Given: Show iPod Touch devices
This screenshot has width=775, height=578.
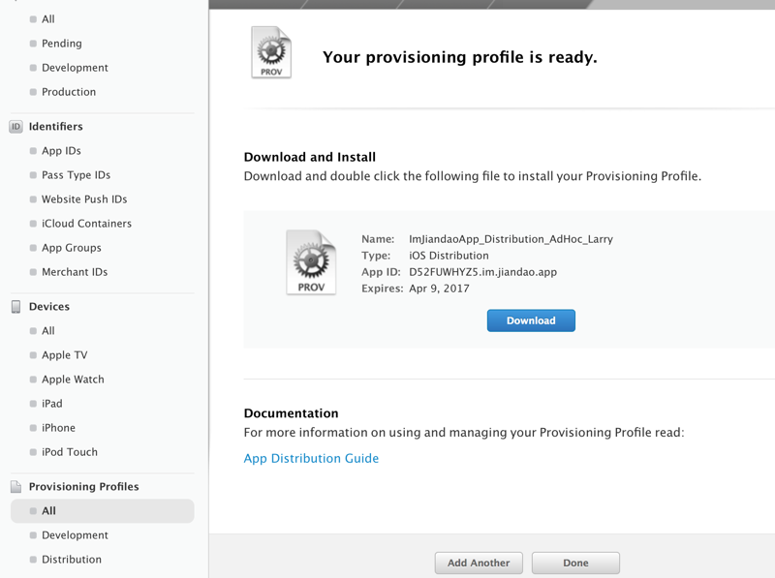Looking at the screenshot, I should tap(70, 452).
